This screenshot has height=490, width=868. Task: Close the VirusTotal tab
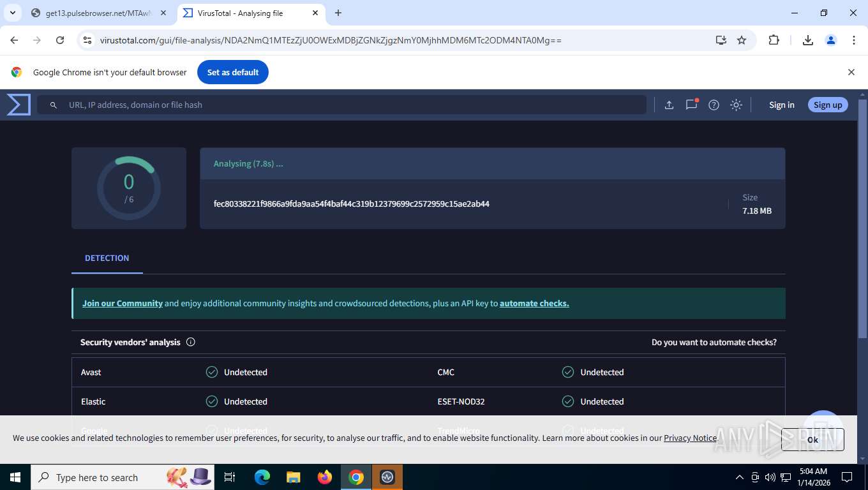tap(315, 13)
